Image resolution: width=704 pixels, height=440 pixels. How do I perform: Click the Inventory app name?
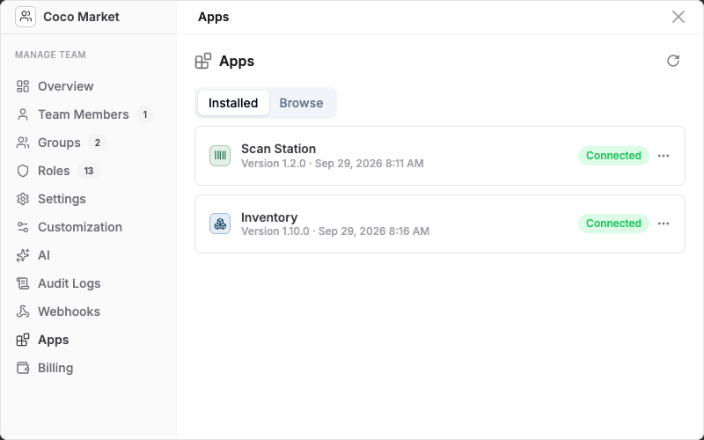pyautogui.click(x=269, y=217)
